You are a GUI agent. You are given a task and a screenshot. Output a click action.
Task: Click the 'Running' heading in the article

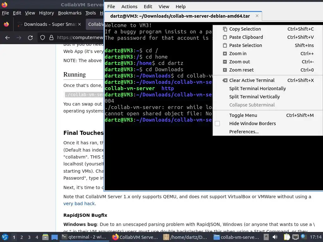[74, 74]
